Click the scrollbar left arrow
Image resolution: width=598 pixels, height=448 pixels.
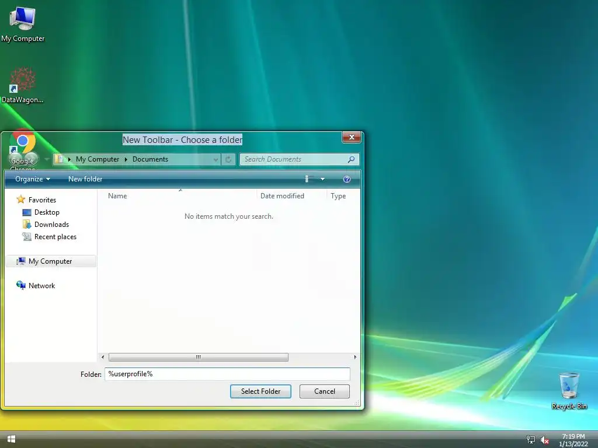(x=103, y=357)
